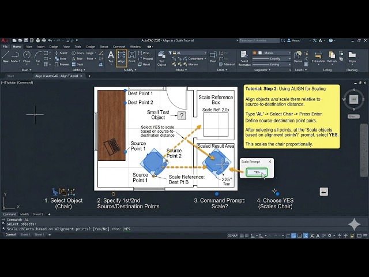Close the Scale Prompt dialog
The width and height of the screenshot is (369, 277).
pyautogui.click(x=270, y=162)
